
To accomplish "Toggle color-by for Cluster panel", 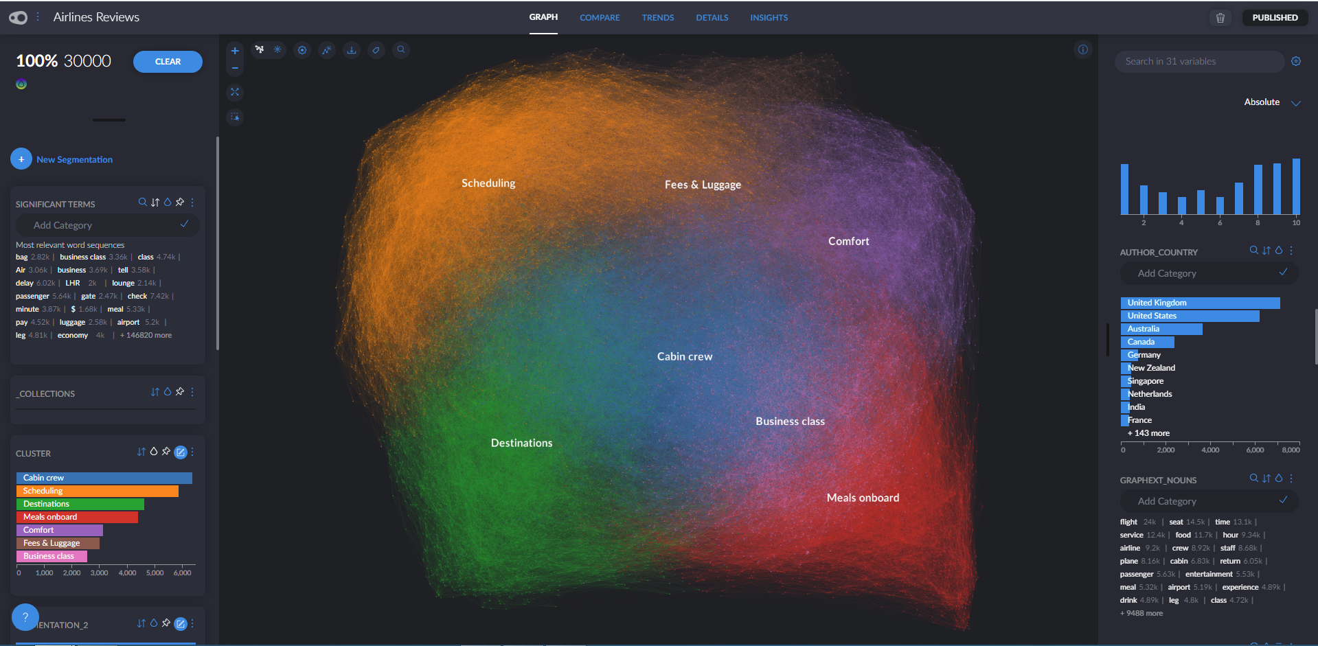I will click(154, 452).
